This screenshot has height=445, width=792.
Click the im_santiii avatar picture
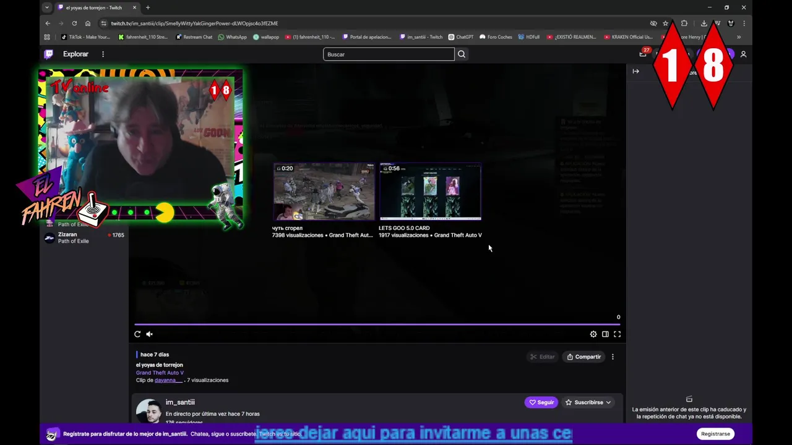pyautogui.click(x=148, y=411)
